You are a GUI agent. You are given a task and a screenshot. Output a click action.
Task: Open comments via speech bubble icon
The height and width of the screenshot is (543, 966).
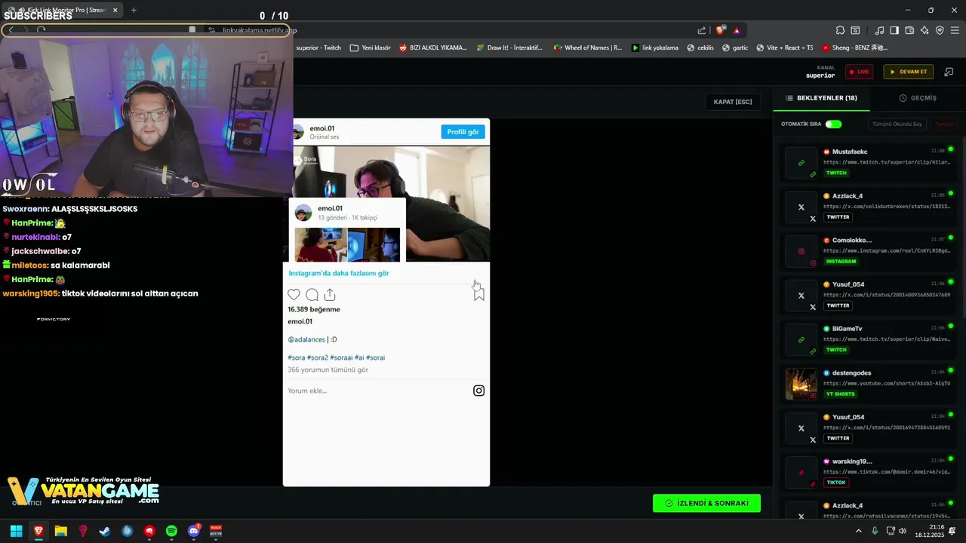point(312,295)
